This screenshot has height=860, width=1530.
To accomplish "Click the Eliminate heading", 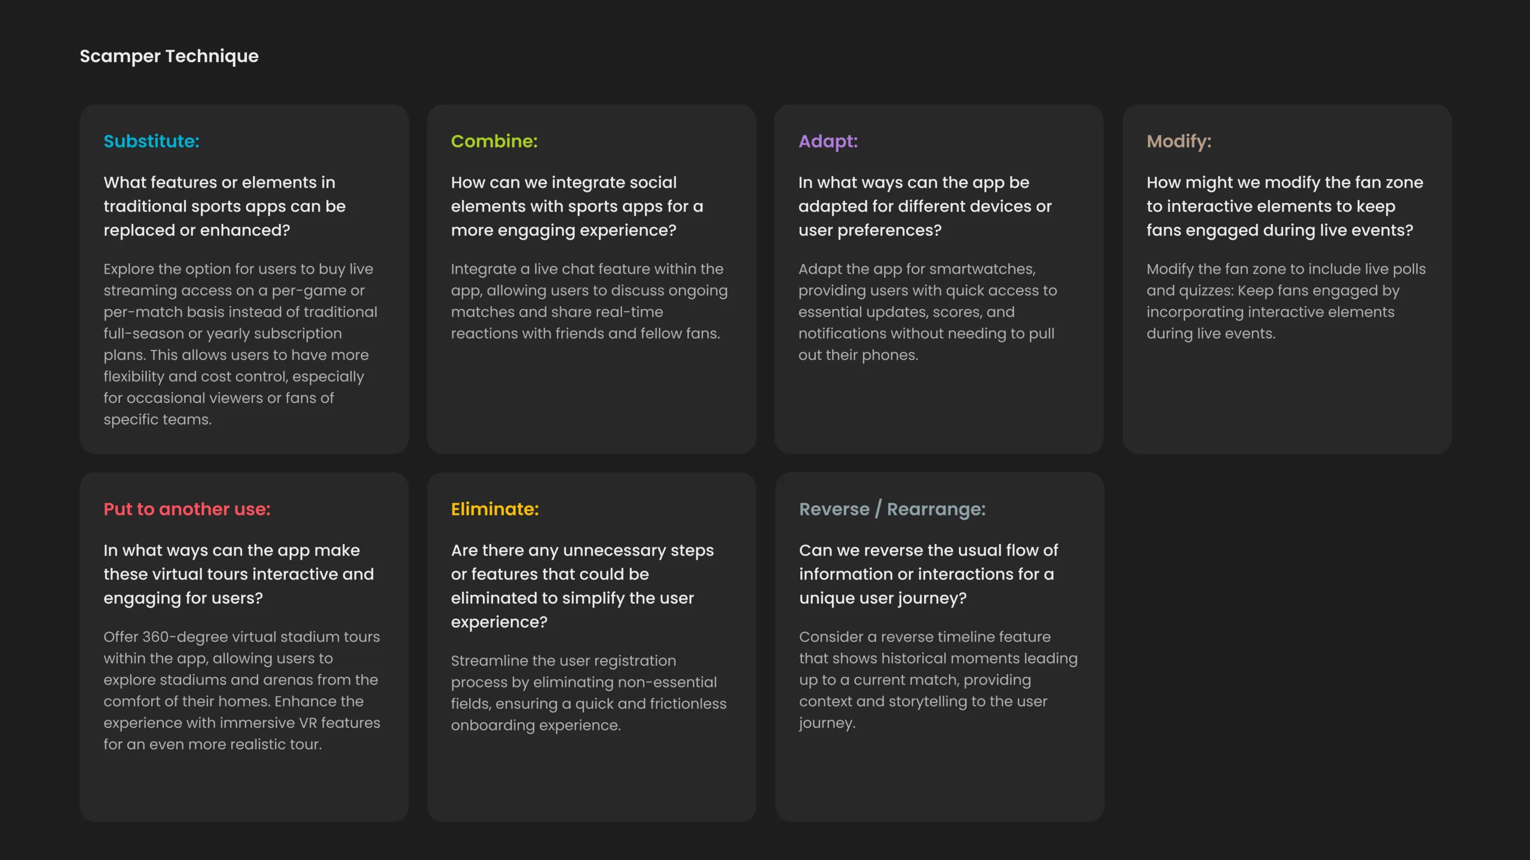I will tap(495, 509).
